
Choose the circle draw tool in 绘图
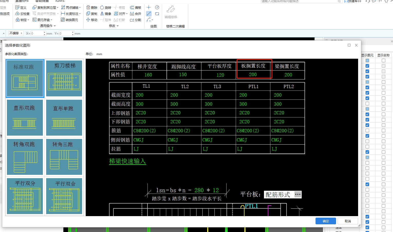click(157, 7)
